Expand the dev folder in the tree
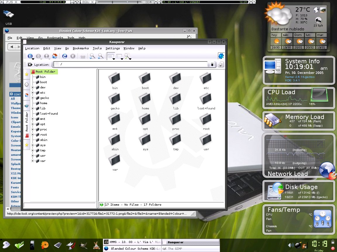This screenshot has height=252, width=337. click(x=33, y=87)
